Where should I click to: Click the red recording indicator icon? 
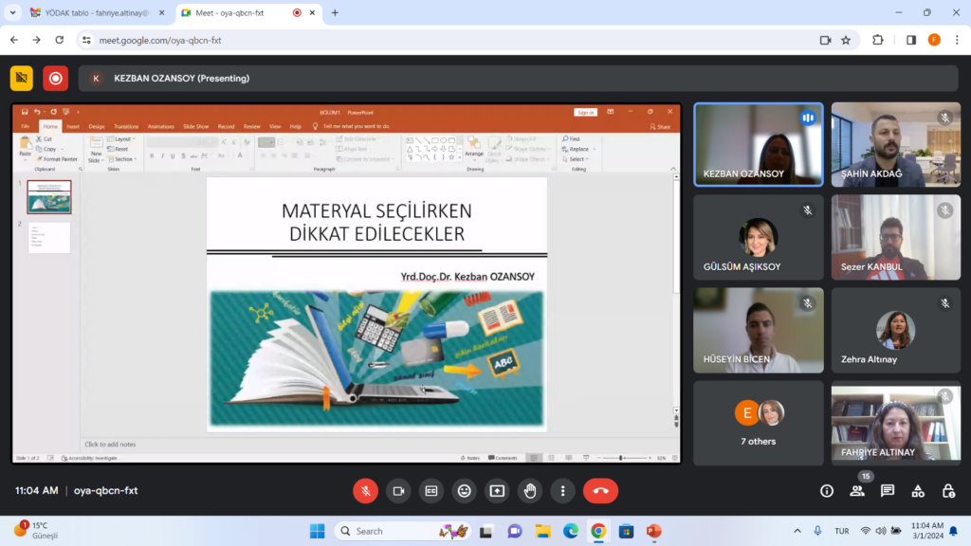click(x=56, y=78)
